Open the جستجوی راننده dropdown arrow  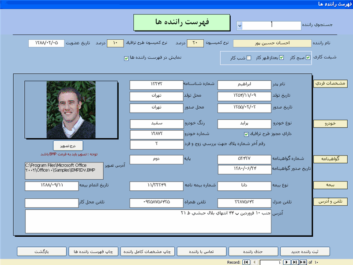[240, 26]
